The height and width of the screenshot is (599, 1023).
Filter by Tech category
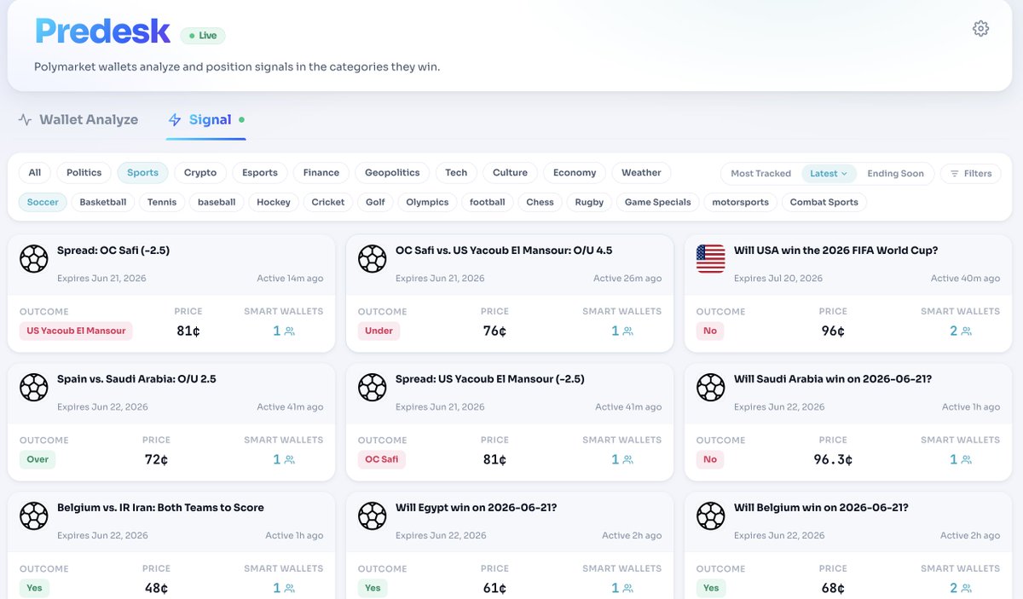click(456, 173)
